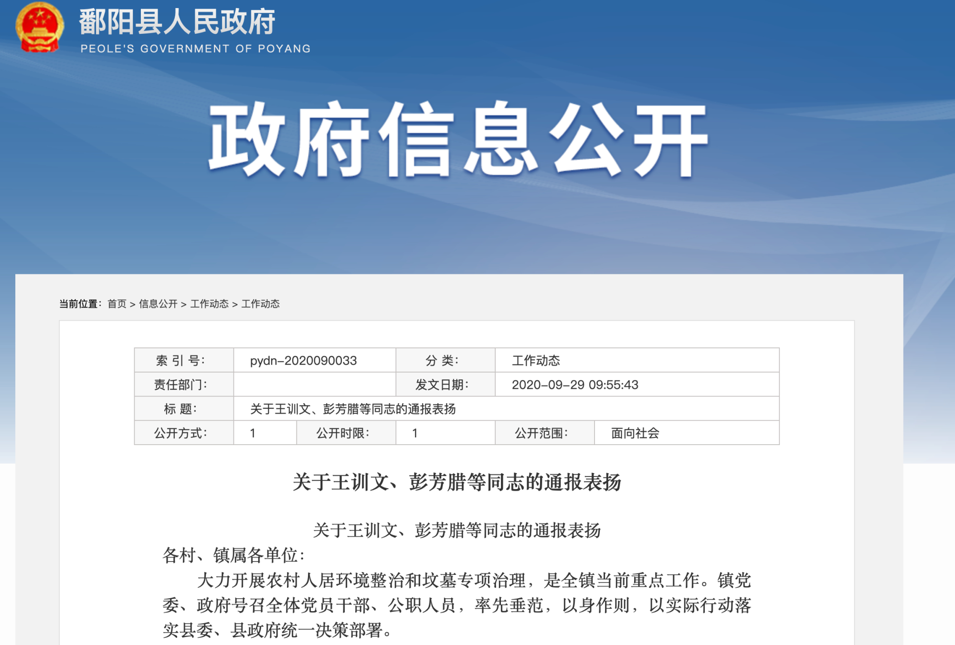Select the index number pydn-2020090033
Image resolution: width=955 pixels, height=645 pixels.
pos(303,361)
